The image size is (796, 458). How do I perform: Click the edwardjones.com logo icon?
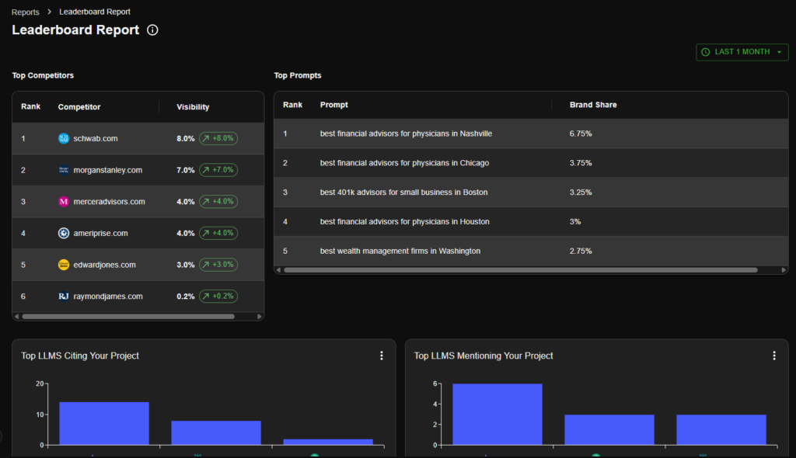tap(64, 265)
